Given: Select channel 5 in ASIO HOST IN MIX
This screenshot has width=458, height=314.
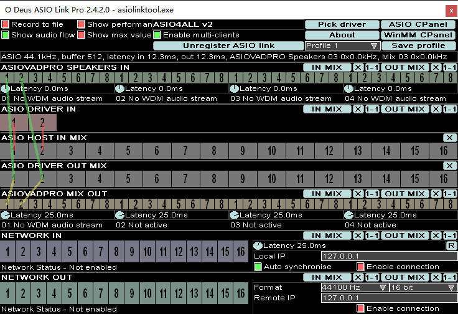Looking at the screenshot, I should pyautogui.click(x=128, y=151).
